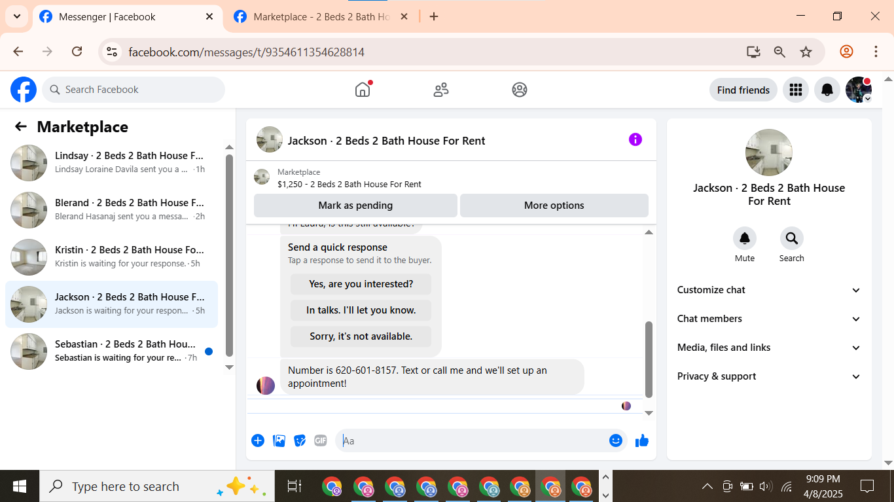This screenshot has height=502, width=894.
Task: Go back in browser
Action: click(18, 52)
